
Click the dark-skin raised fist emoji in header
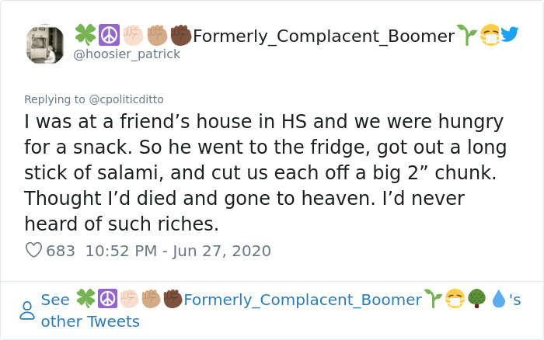pos(181,35)
